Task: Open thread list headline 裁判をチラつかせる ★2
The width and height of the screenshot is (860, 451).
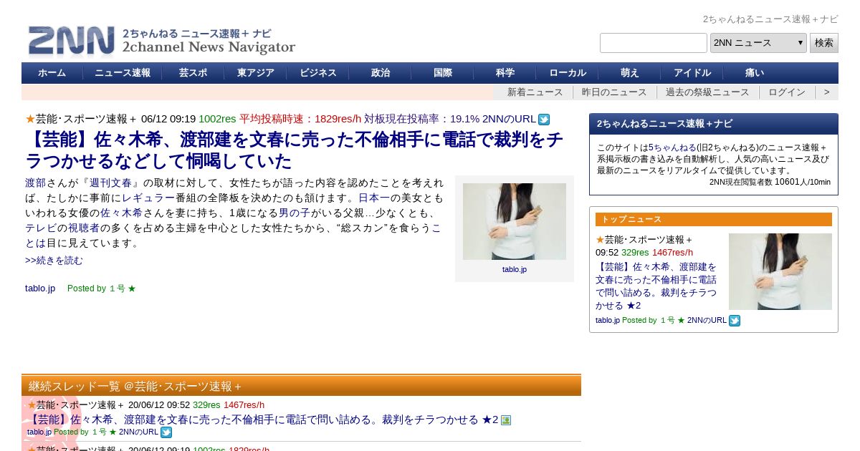Action: (x=262, y=420)
